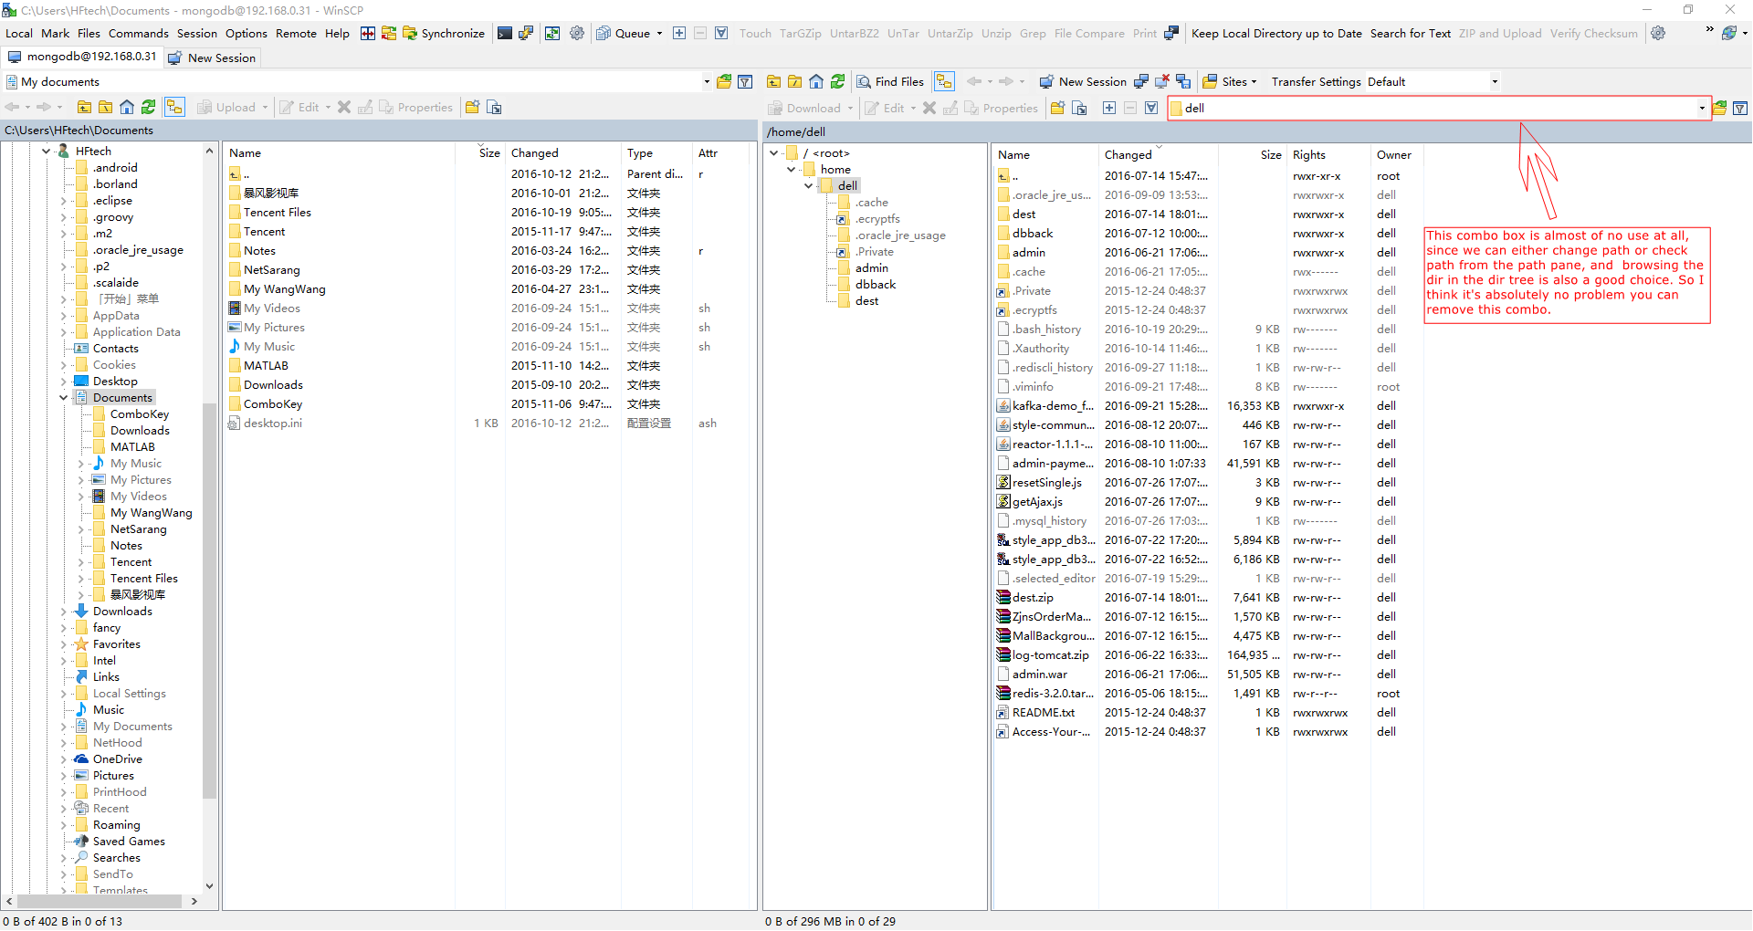Click the Search for Text button

[1410, 34]
